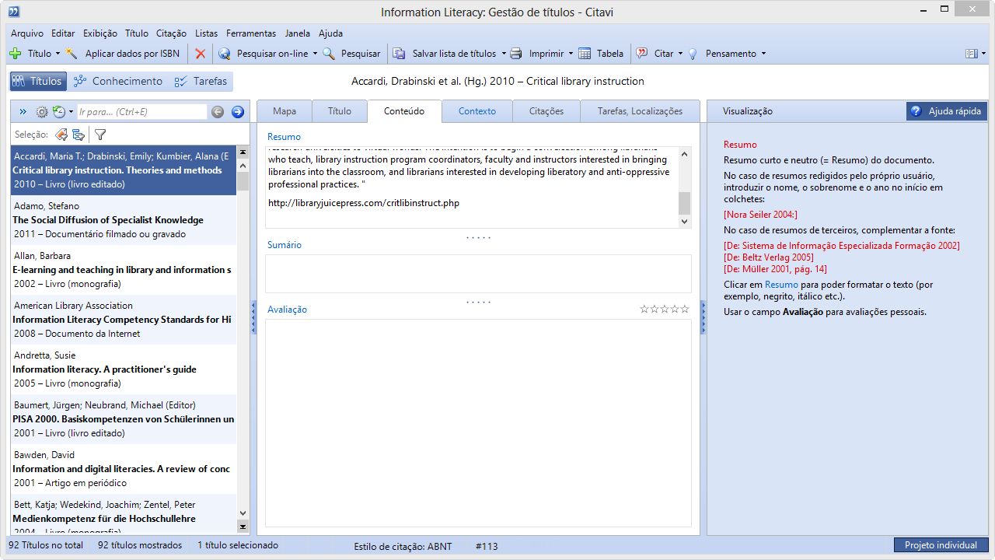Click the Resumo field label link
The image size is (995, 560).
pos(284,137)
